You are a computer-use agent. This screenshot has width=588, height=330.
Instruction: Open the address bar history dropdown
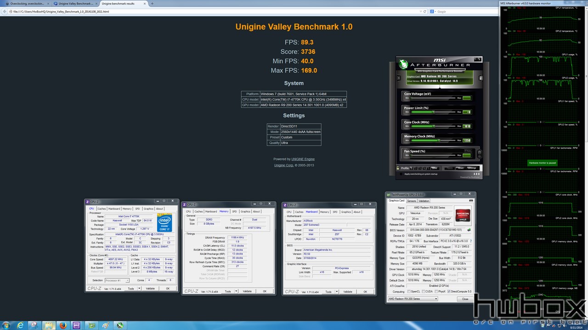[x=421, y=11]
